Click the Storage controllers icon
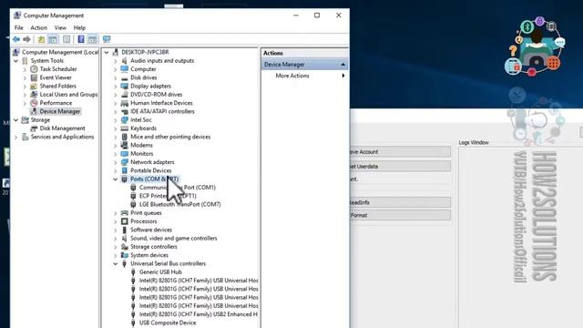Screen dimensions: 583x328 [125, 247]
